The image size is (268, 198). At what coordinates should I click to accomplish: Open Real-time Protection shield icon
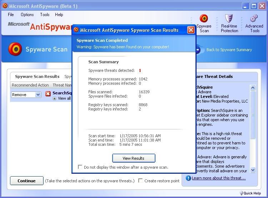(229, 18)
